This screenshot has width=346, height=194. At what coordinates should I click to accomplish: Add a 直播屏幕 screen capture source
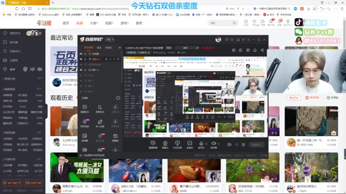click(x=153, y=145)
